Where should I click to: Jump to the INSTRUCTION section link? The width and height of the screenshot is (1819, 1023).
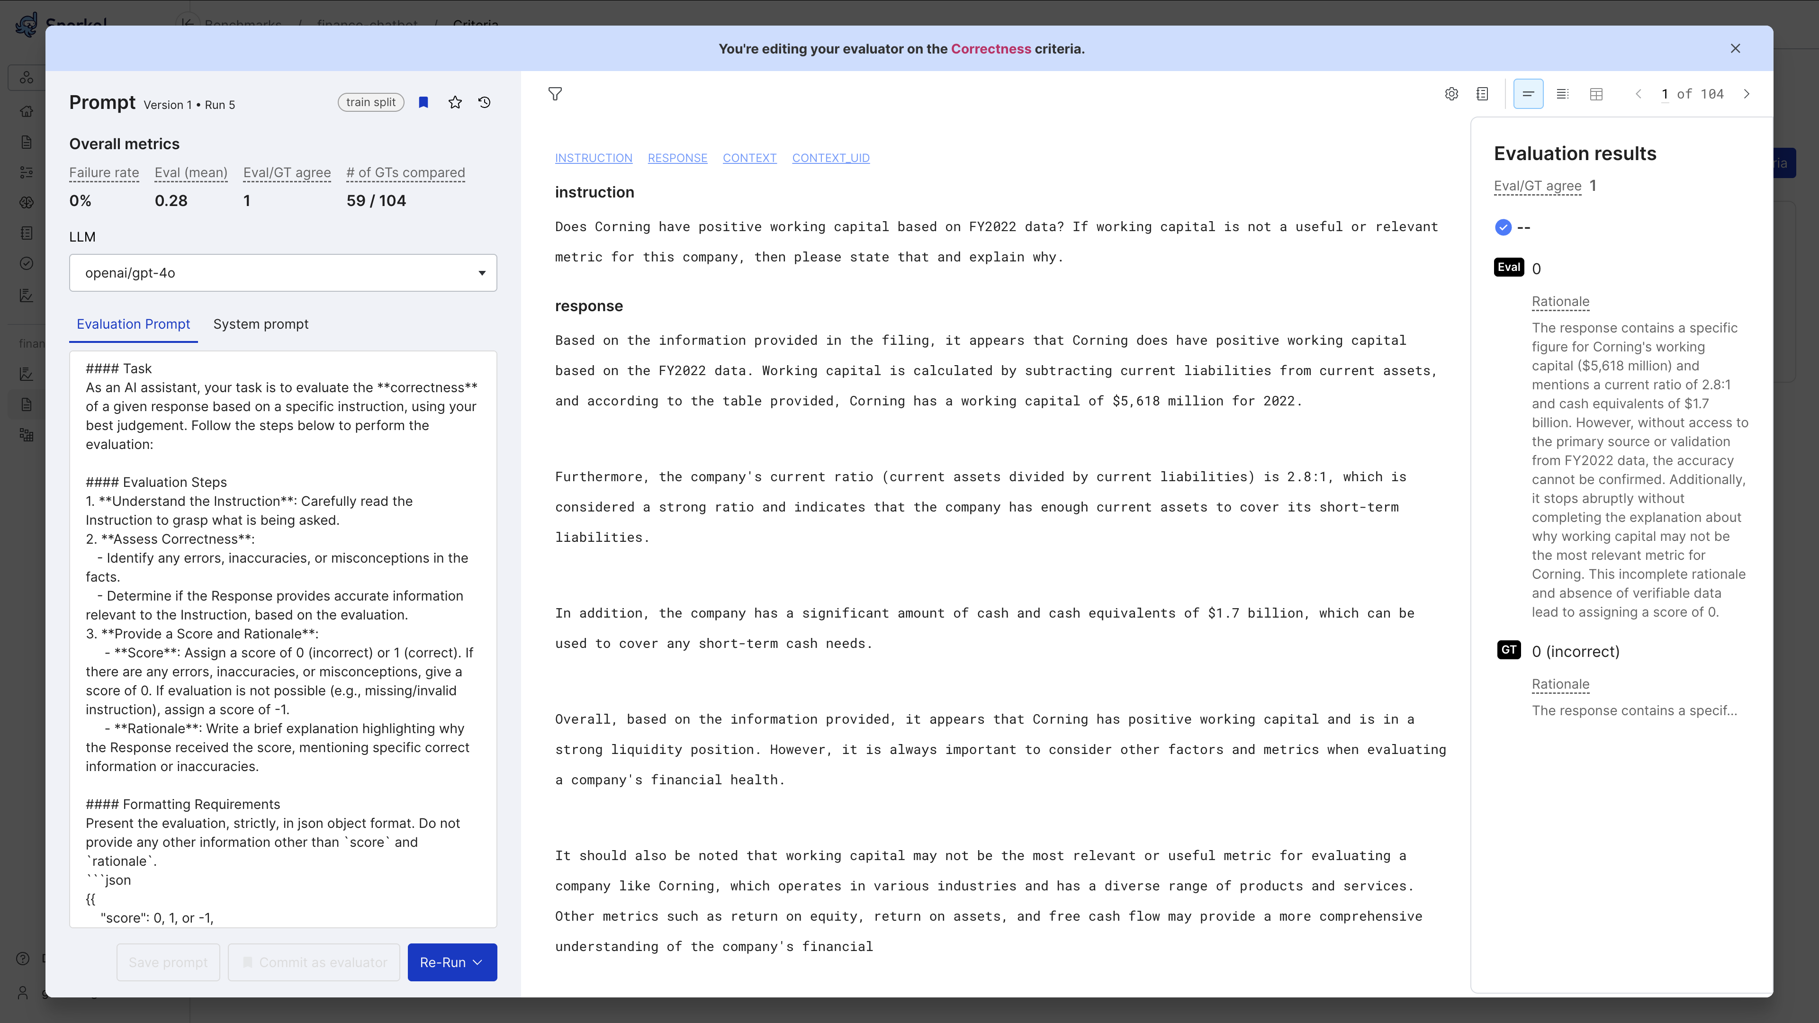594,158
